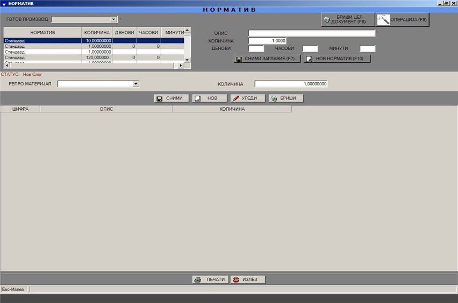Screen dimensions: 458x303
Task: Click the БРИШИ delete button in the item toolbar
Action: coord(286,98)
